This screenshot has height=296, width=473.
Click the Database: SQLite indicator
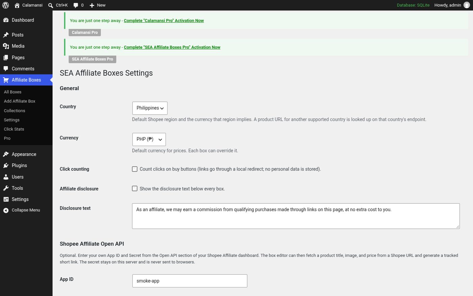(x=413, y=5)
